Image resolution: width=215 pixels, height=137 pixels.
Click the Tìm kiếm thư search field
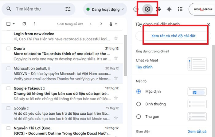(38, 9)
